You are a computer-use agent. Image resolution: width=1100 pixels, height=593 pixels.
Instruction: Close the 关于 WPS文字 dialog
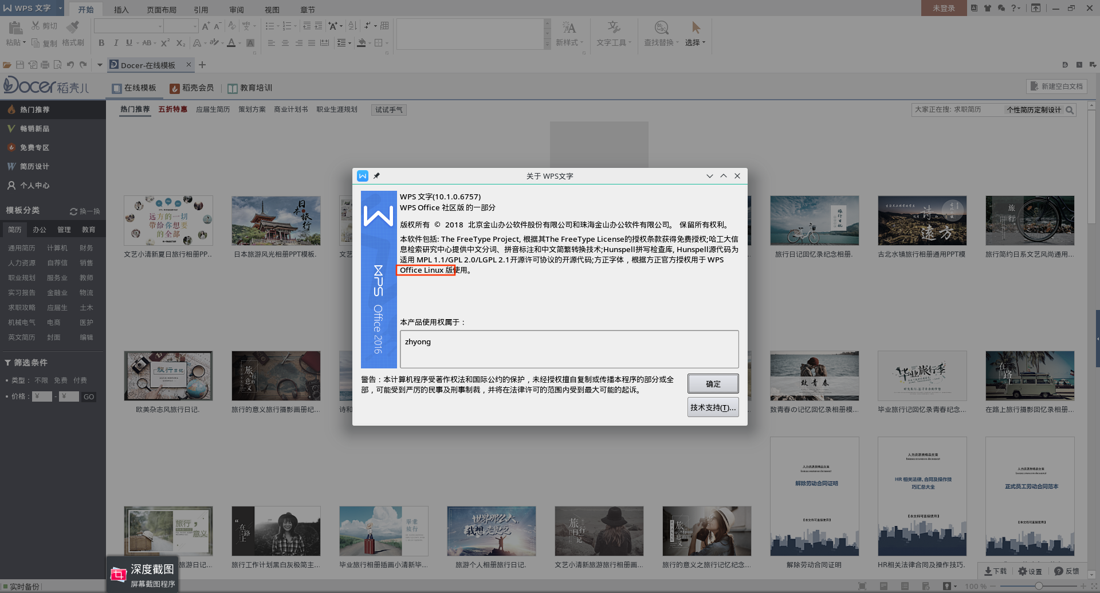click(x=737, y=176)
